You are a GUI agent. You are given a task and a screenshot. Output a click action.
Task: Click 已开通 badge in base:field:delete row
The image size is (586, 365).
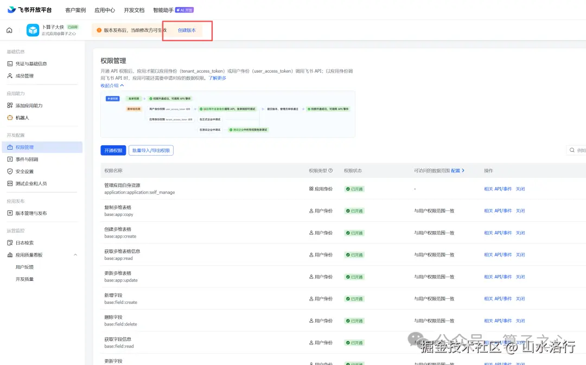point(354,321)
